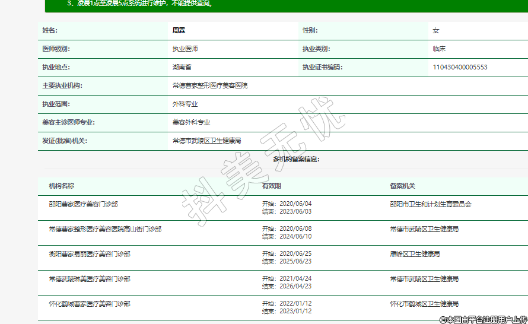Select the 常德蕾家整形医疗美容医院高山街门诊部 row
This screenshot has height=324, width=528.
[105, 228]
